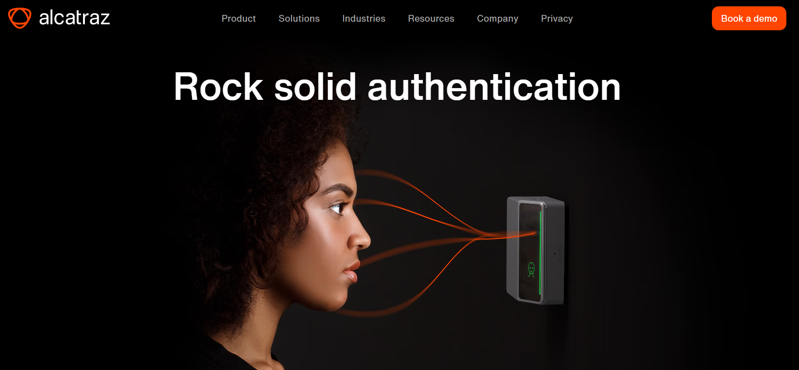Viewport: 799px width, 370px height.
Task: Click the alcatraz wordmark text
Action: 74,18
